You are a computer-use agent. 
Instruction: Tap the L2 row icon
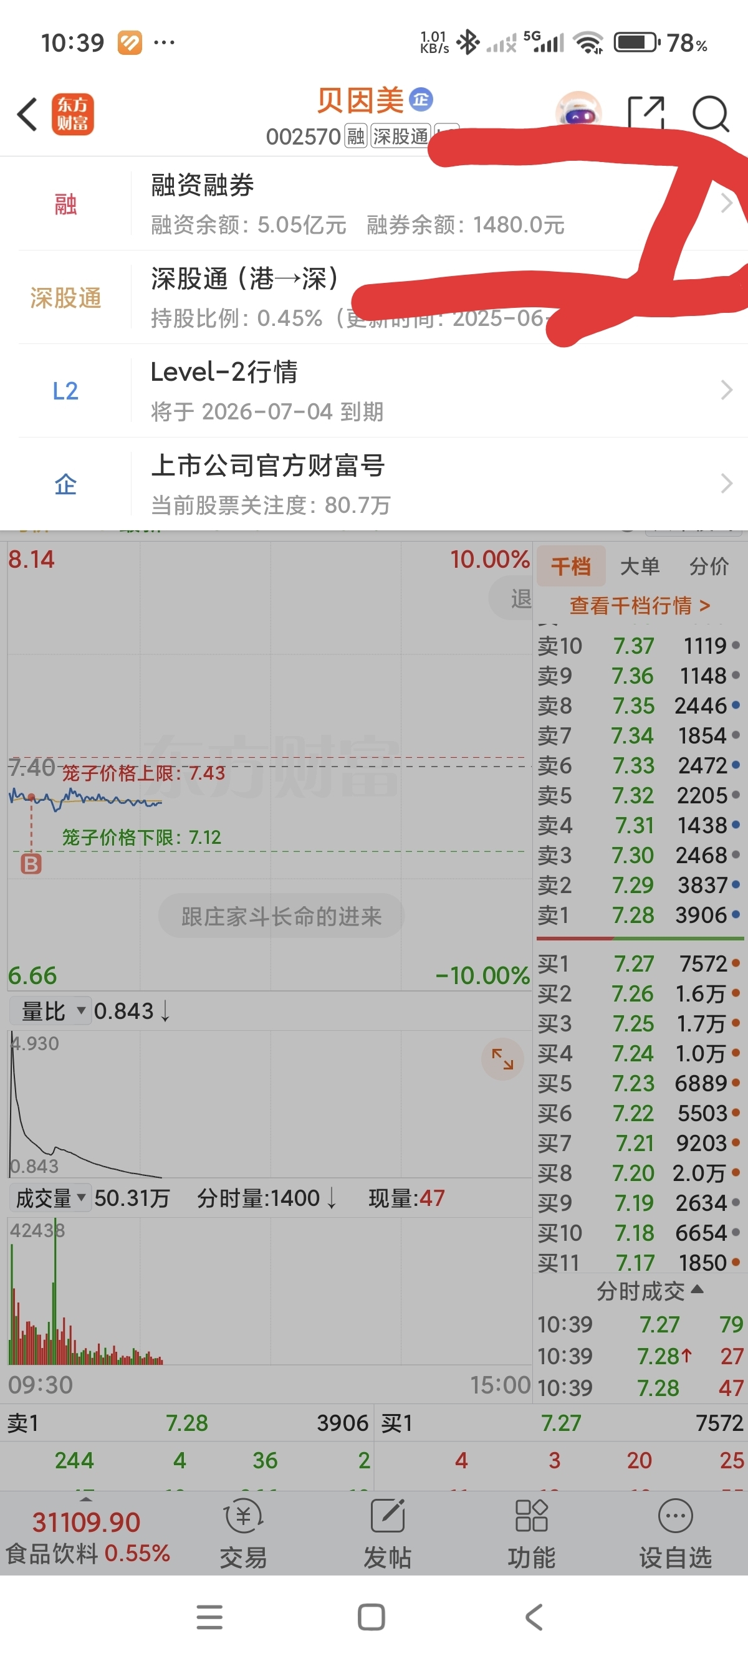(x=65, y=391)
